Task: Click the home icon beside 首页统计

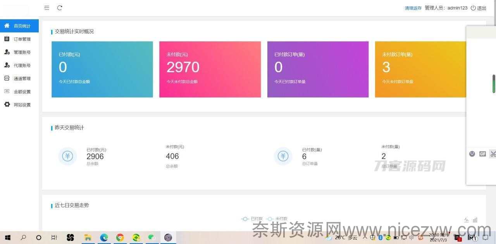Action: [x=7, y=26]
